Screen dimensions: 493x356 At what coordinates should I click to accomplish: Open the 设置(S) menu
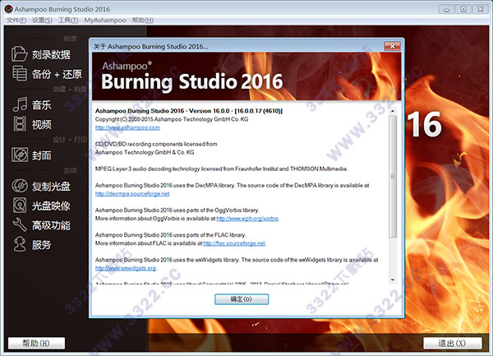coord(42,20)
